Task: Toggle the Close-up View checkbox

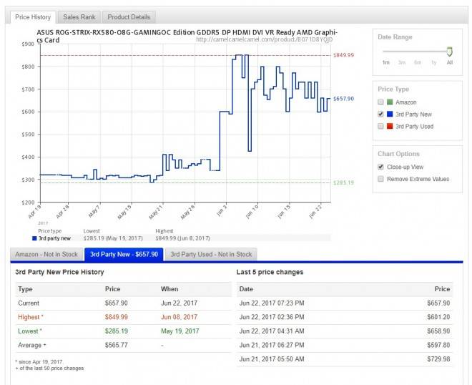Action: tap(380, 167)
